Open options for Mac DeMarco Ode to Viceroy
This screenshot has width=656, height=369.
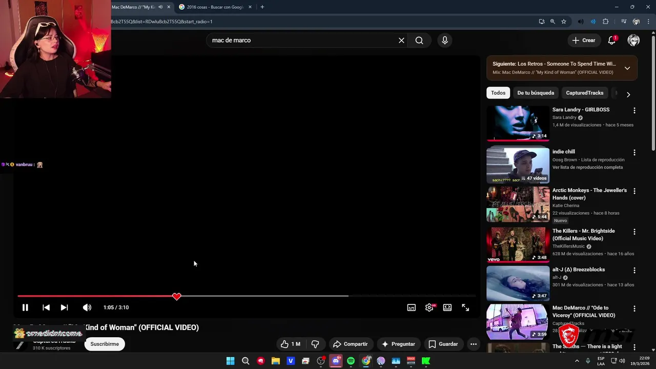tap(634, 309)
